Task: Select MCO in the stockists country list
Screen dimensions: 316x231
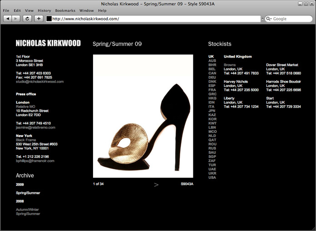Action: click(212, 132)
